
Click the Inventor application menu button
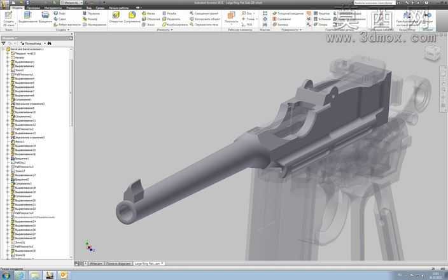[x=4, y=4]
